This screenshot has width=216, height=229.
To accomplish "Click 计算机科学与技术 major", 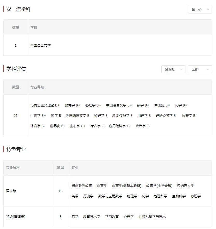I will click(152, 217).
